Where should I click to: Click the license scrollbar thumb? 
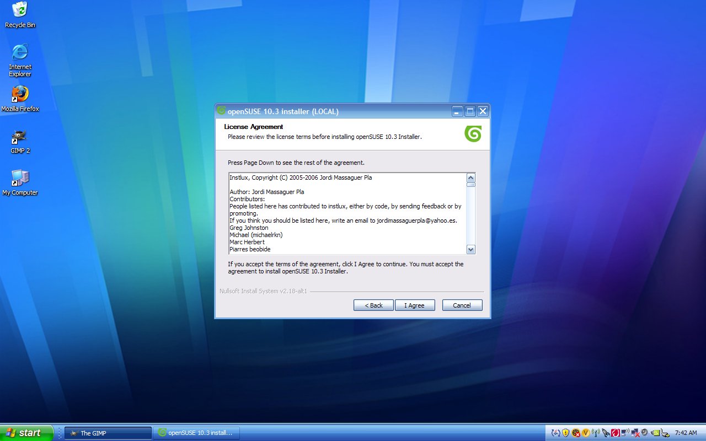pyautogui.click(x=470, y=185)
